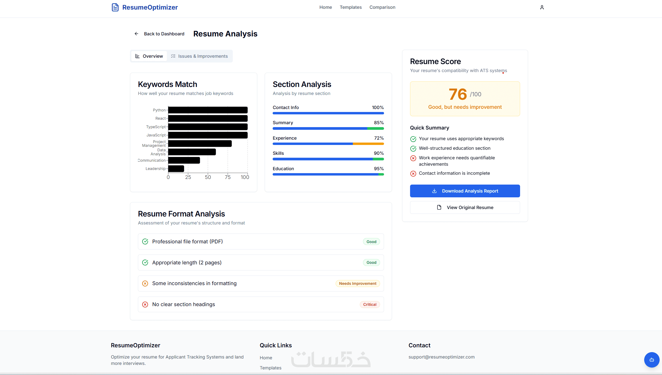Open Comparison in the top navigation

tap(382, 7)
